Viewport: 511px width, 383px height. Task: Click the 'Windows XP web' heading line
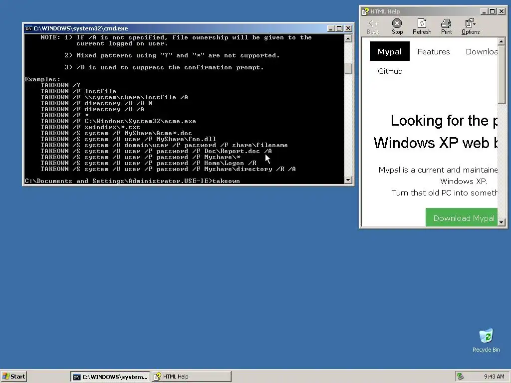(435, 143)
